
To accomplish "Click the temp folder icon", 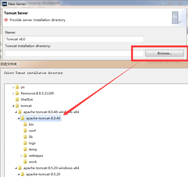I will (x=25, y=149).
